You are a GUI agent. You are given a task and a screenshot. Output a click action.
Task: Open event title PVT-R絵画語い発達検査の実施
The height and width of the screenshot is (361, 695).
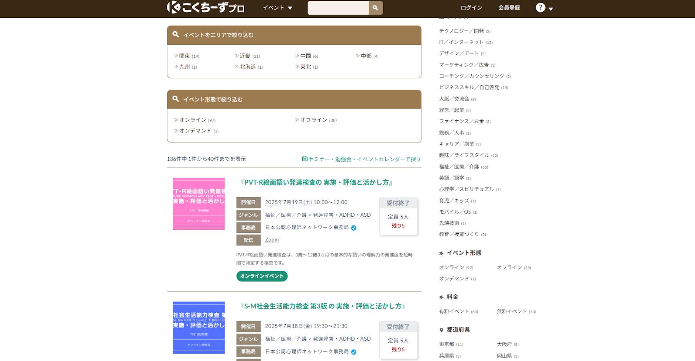click(x=317, y=182)
